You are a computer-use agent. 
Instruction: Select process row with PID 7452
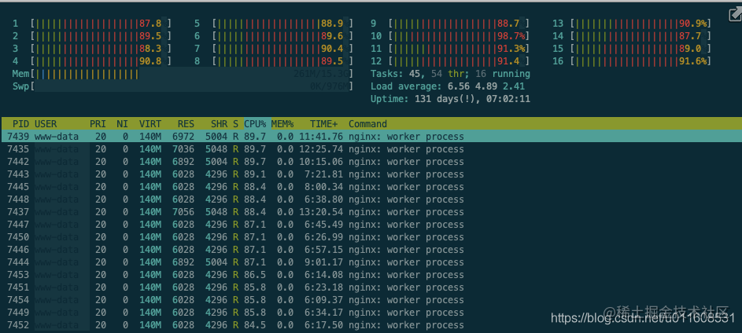[371, 325]
